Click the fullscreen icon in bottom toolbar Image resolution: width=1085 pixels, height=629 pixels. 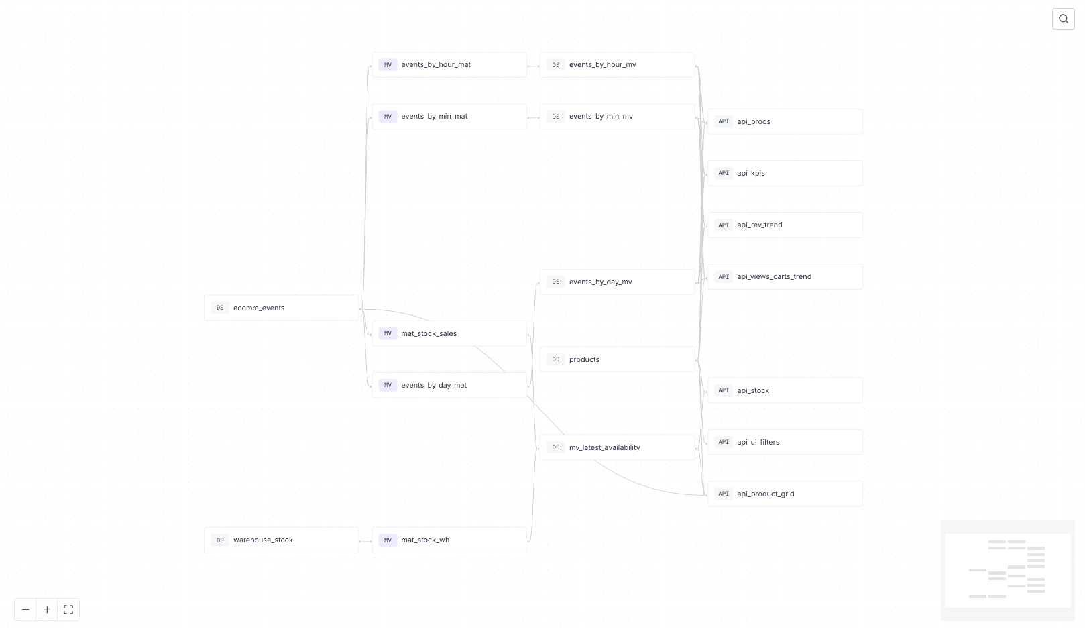[68, 610]
